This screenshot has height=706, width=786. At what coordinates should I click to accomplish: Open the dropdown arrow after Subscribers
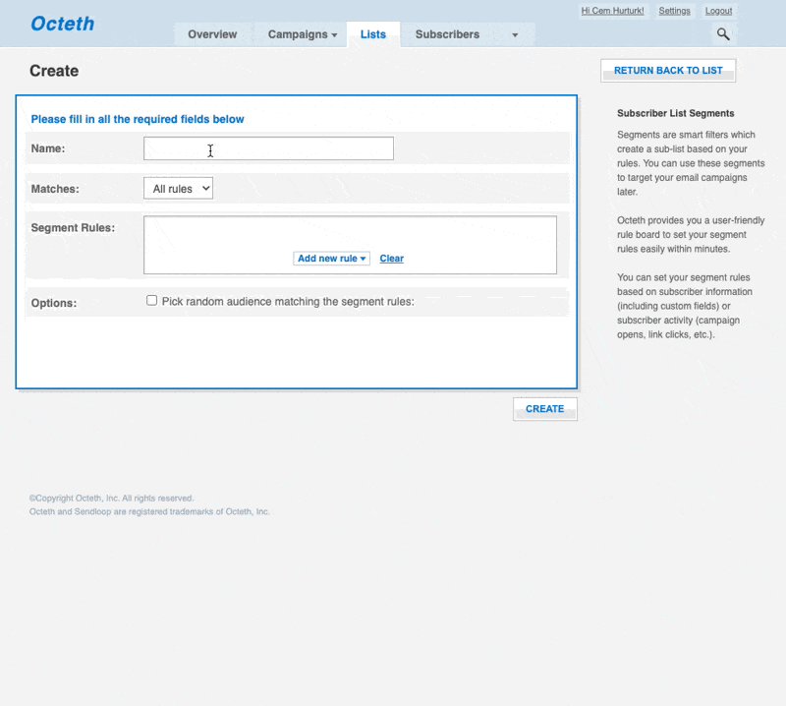pos(515,34)
